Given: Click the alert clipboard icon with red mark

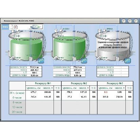Looking at the screenshot, I should click(16, 27).
